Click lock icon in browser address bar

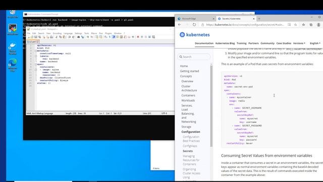(x=203, y=25)
